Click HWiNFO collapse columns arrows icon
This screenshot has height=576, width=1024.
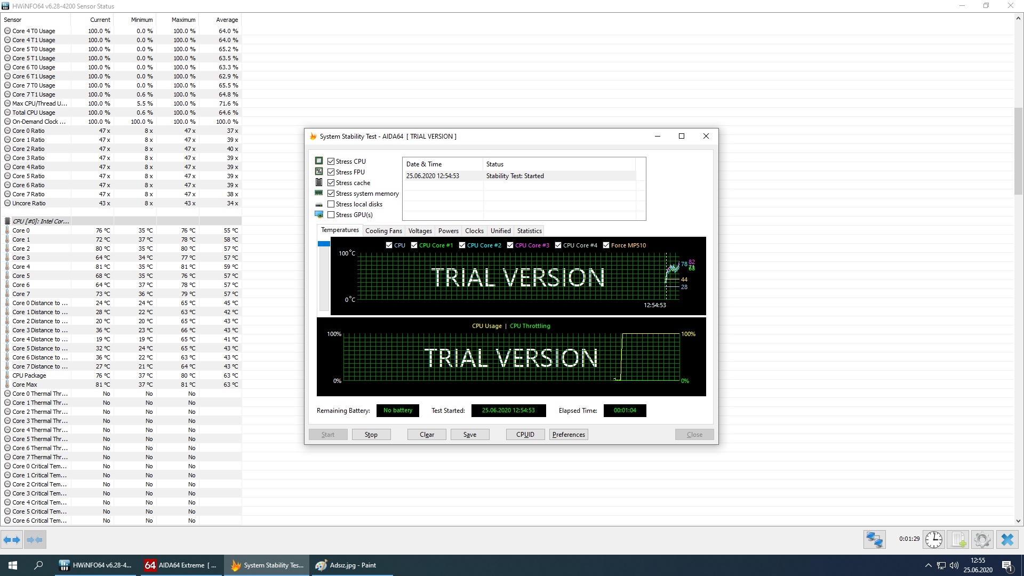[35, 540]
